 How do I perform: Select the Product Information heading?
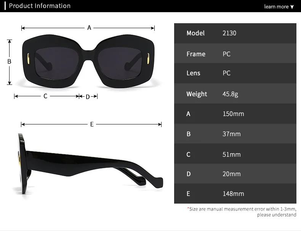(40, 6)
